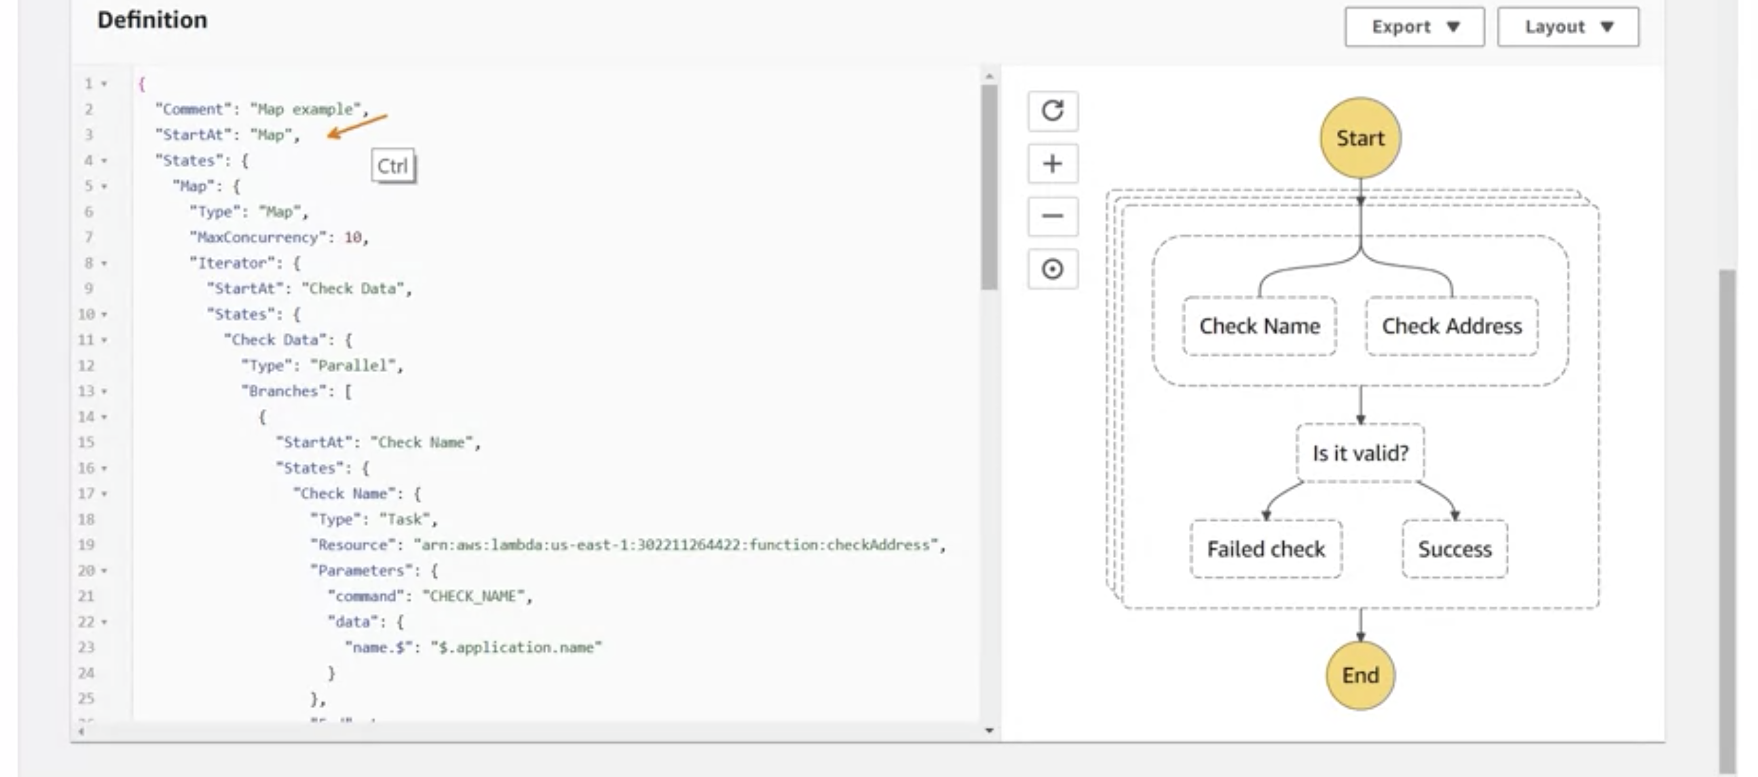
Task: Collapse the "Map" state definition
Action: pos(104,186)
